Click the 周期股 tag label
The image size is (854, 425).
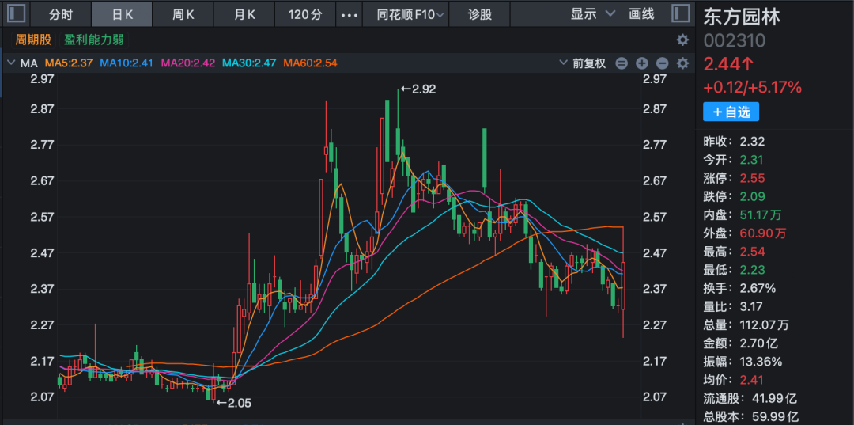click(x=32, y=40)
